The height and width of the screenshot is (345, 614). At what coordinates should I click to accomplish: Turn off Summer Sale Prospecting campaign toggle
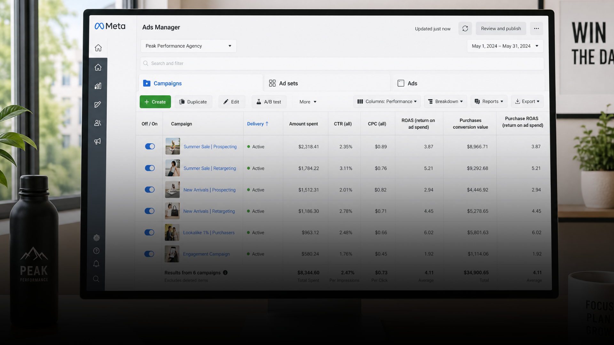pos(150,146)
